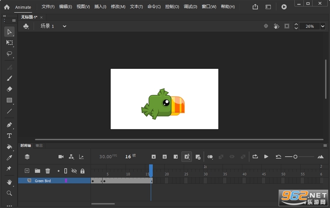
Task: Toggle visibility of all layers
Action: coord(74,171)
